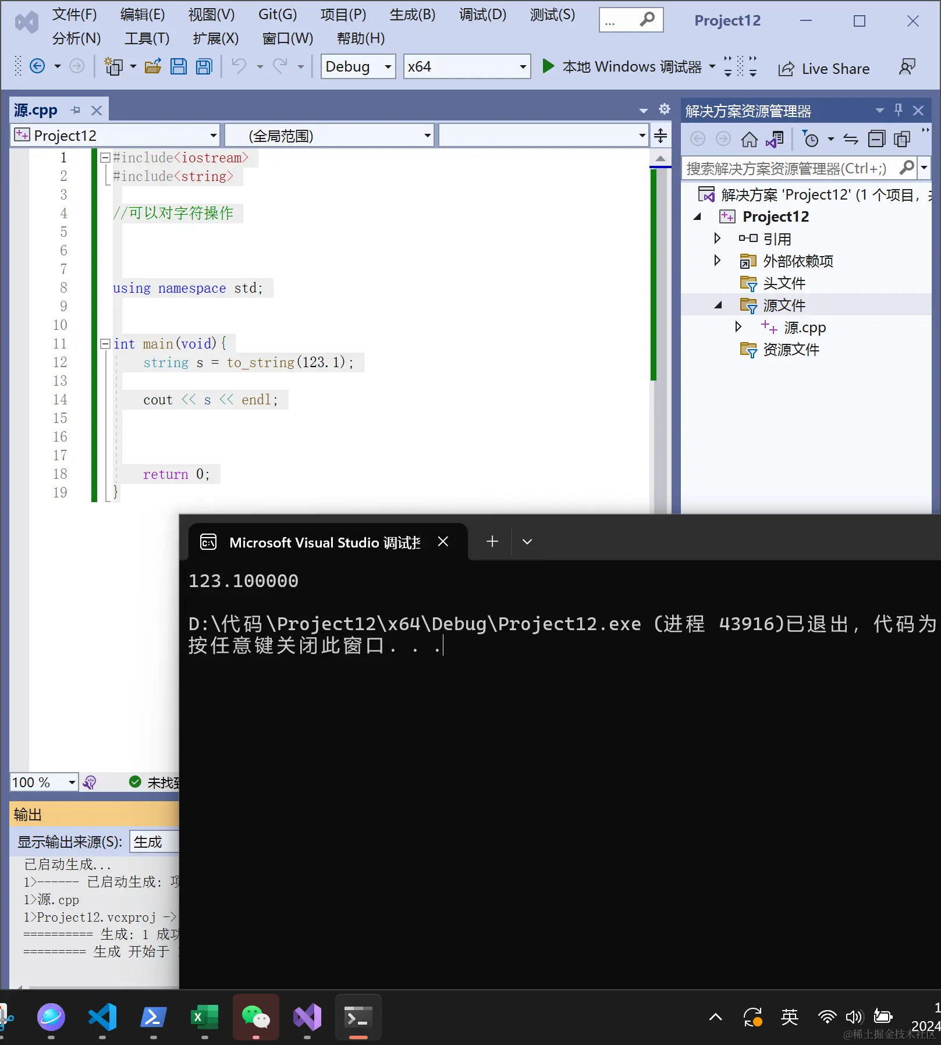Show hidden system tray icons

[716, 1017]
